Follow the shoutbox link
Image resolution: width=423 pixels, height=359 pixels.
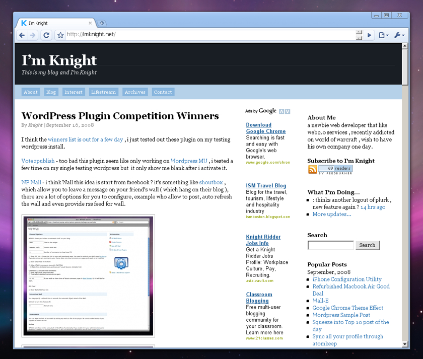coord(211,182)
